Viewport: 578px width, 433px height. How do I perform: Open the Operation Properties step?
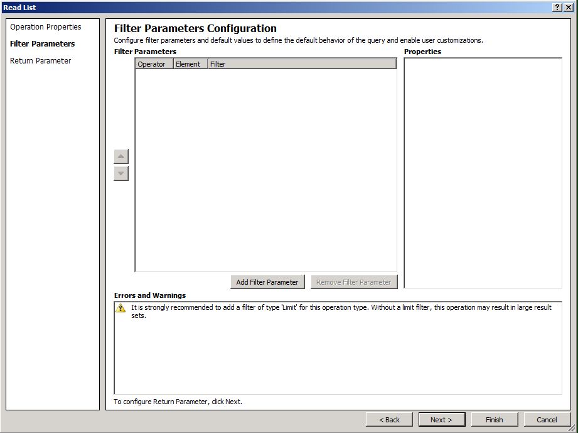click(x=45, y=27)
